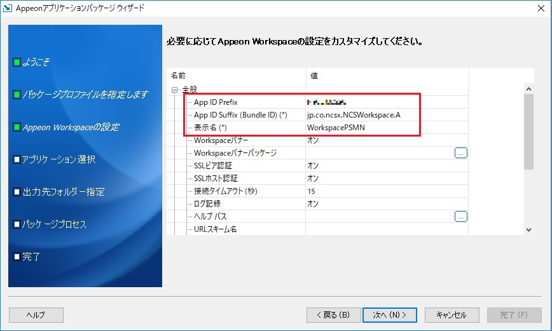This screenshot has width=552, height=331.
Task: Click the 完了 step square in sidebar
Action: pos(17,257)
